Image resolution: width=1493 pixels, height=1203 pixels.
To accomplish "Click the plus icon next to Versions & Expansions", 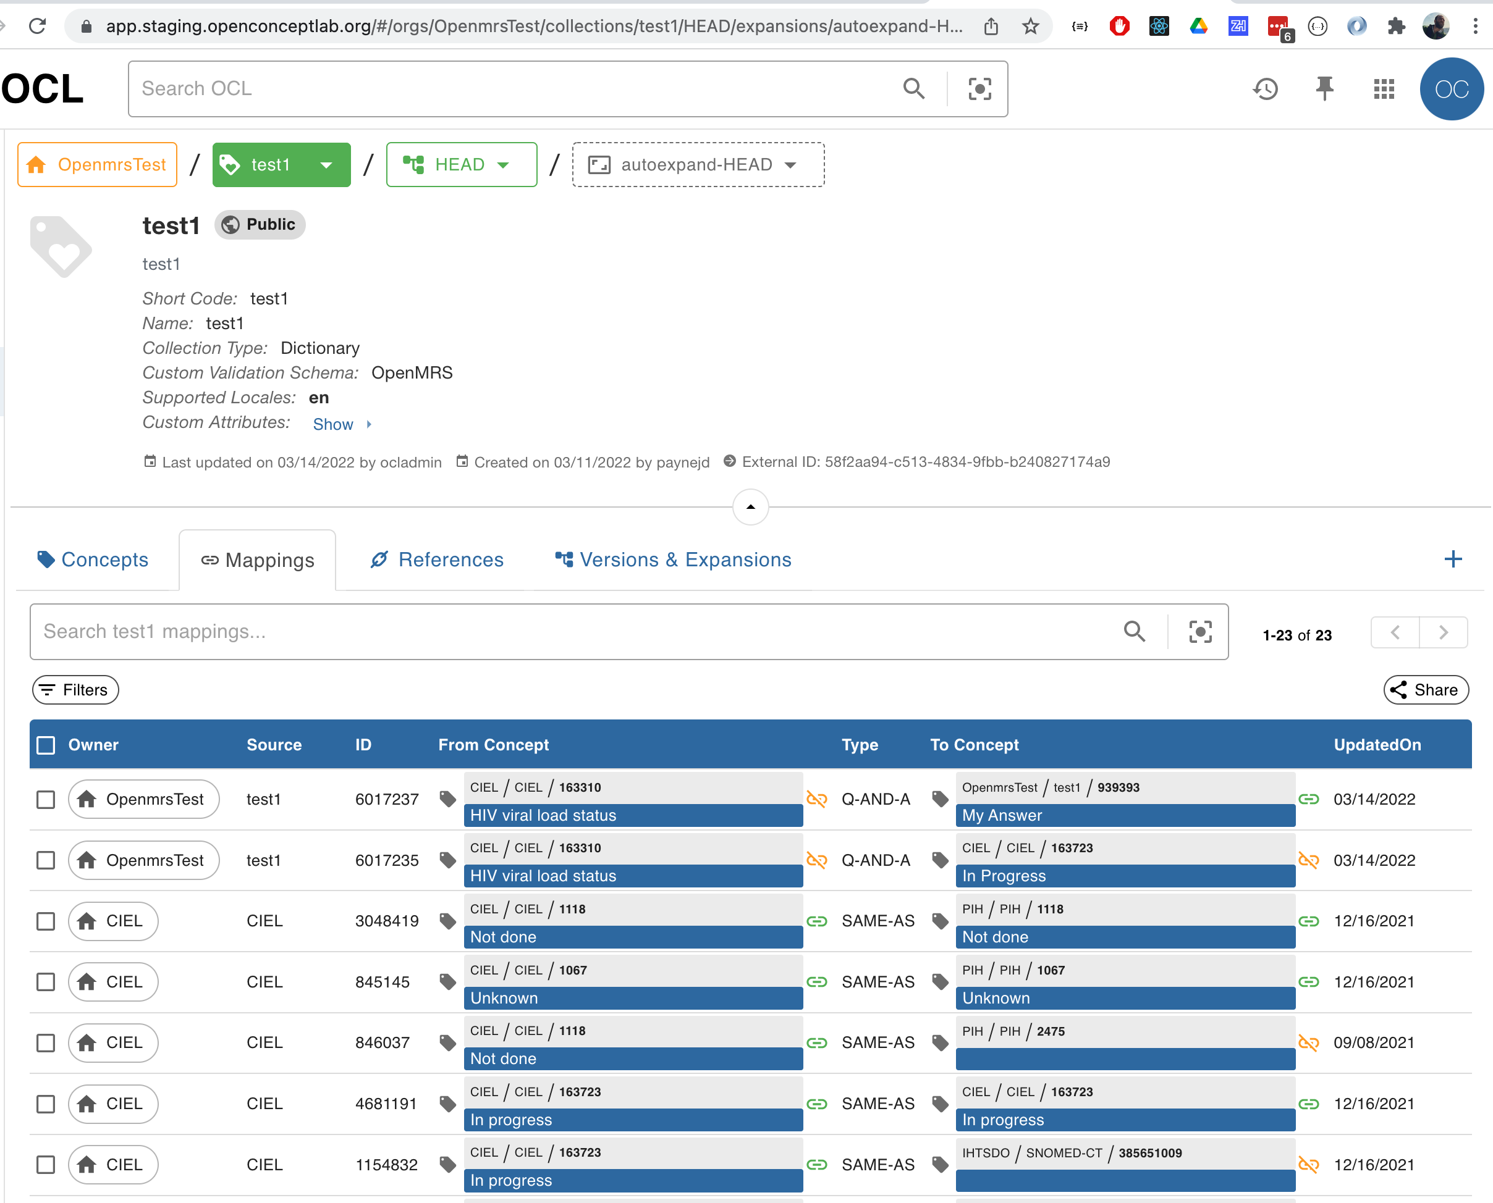I will (1453, 560).
